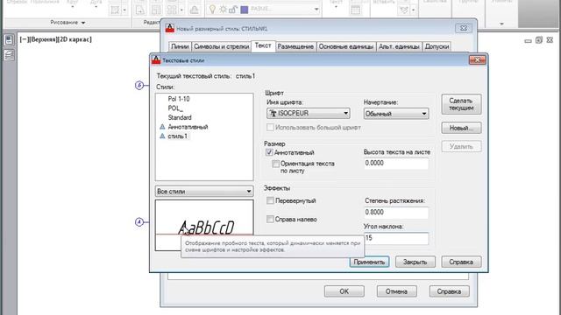Toggle the layer on/off lightbulb icon

[212, 10]
